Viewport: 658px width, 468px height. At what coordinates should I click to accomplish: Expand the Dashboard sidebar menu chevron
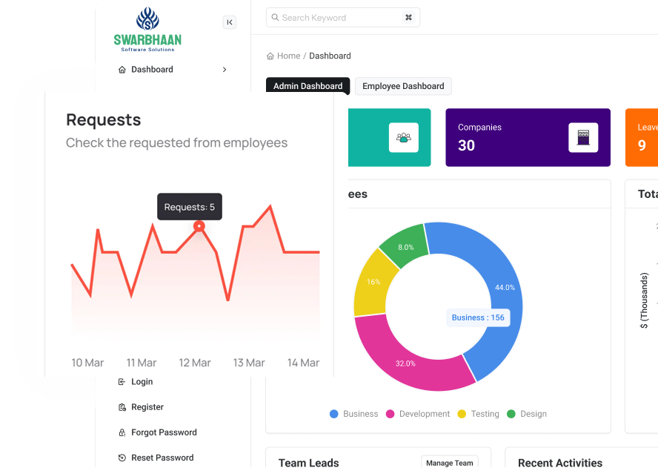pos(225,70)
